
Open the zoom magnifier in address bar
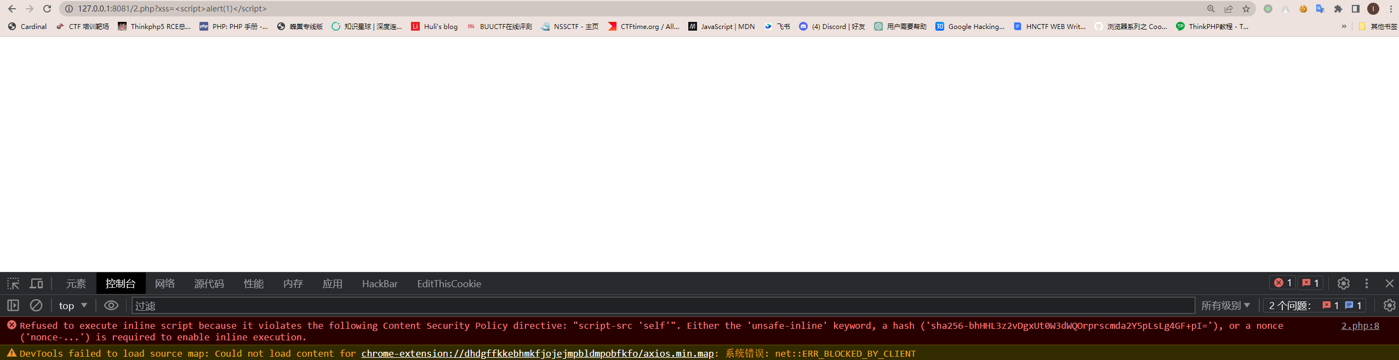[1211, 9]
